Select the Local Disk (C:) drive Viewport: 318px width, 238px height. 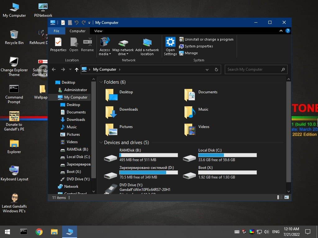coord(220,155)
